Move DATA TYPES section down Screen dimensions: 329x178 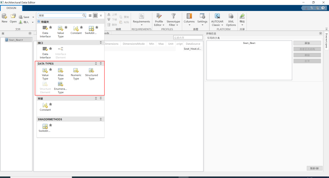point(101,63)
